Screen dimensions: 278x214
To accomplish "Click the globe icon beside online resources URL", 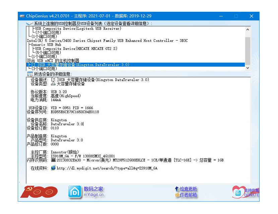I will pos(53,168).
